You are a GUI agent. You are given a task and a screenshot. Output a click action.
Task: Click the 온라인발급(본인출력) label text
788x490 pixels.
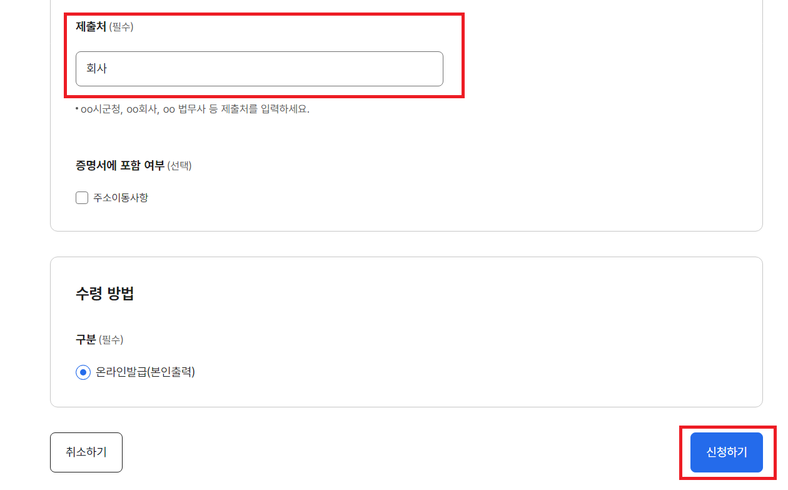click(x=145, y=372)
